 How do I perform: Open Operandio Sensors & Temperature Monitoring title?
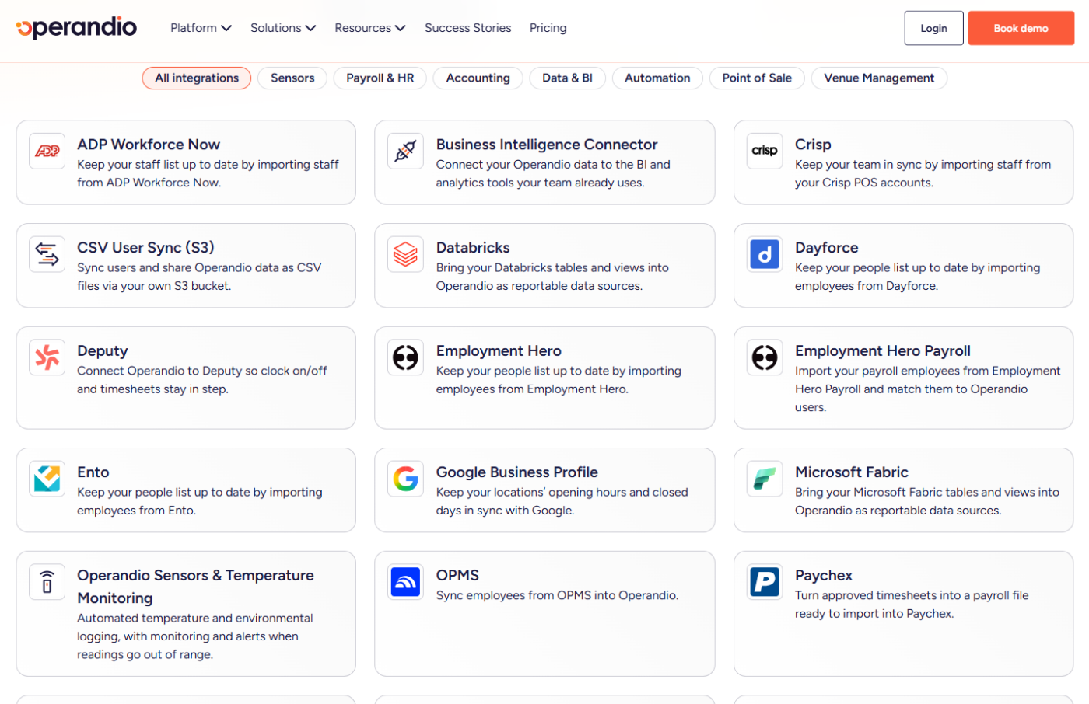[x=195, y=587]
